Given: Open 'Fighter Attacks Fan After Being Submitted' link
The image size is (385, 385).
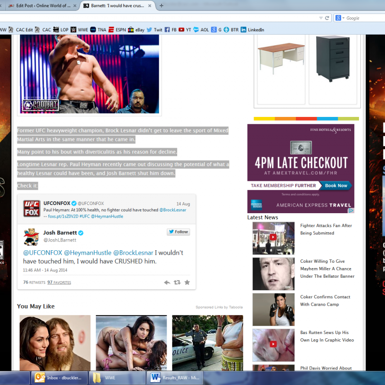Looking at the screenshot, I should coord(326,229).
